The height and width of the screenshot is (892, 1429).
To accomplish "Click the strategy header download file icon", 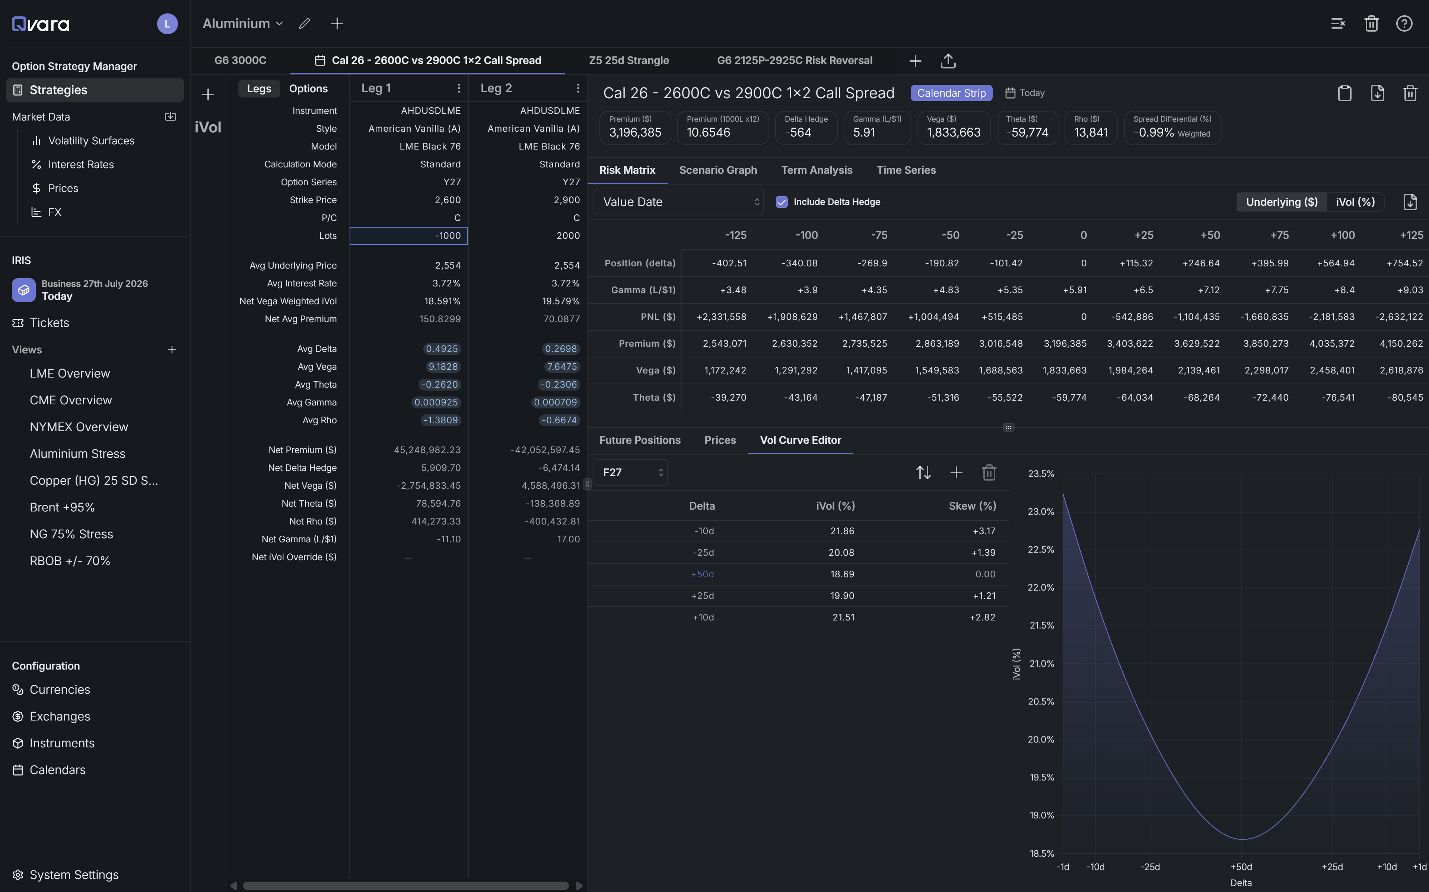I will pyautogui.click(x=1378, y=93).
